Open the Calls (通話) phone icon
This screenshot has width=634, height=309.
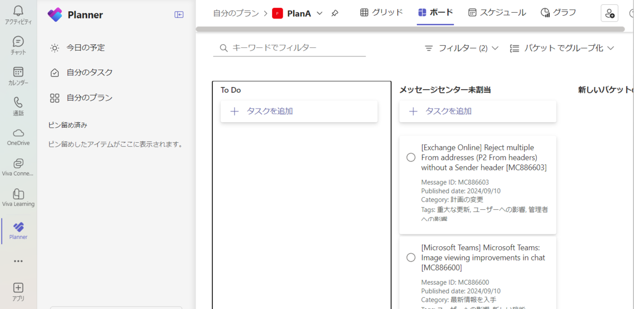pyautogui.click(x=18, y=102)
